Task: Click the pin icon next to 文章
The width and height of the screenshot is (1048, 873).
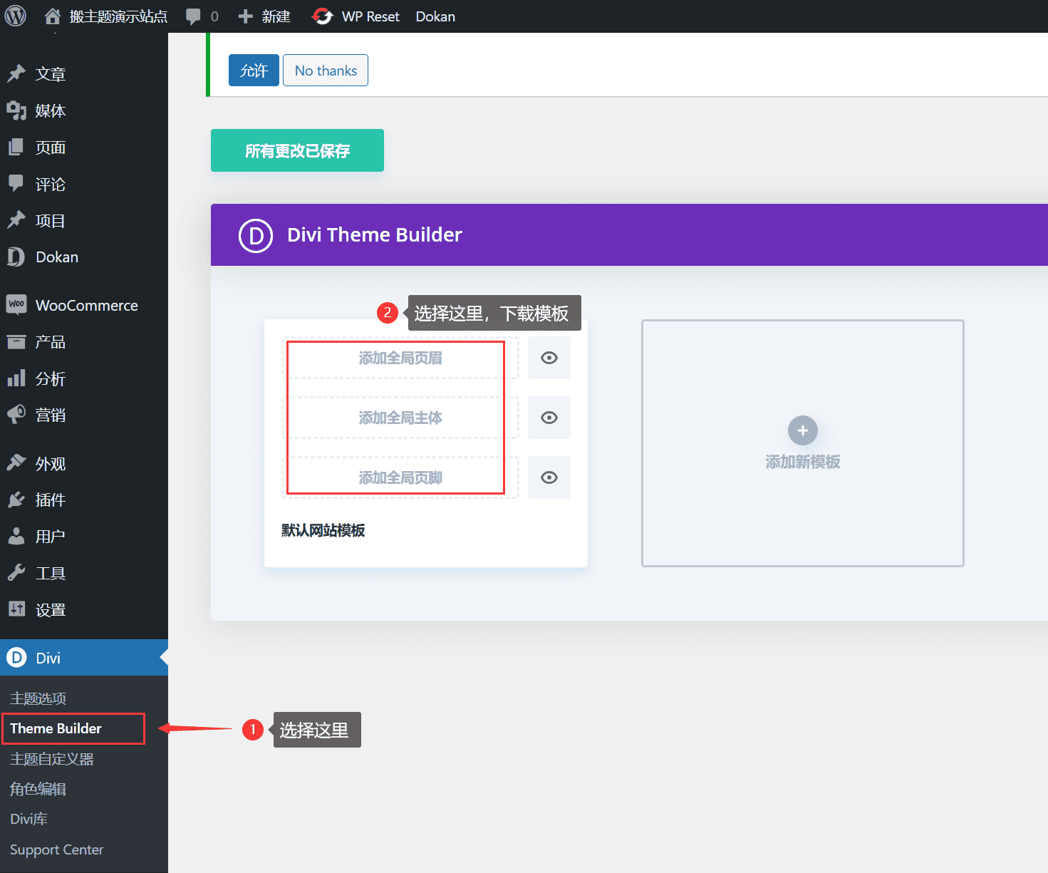Action: click(16, 73)
